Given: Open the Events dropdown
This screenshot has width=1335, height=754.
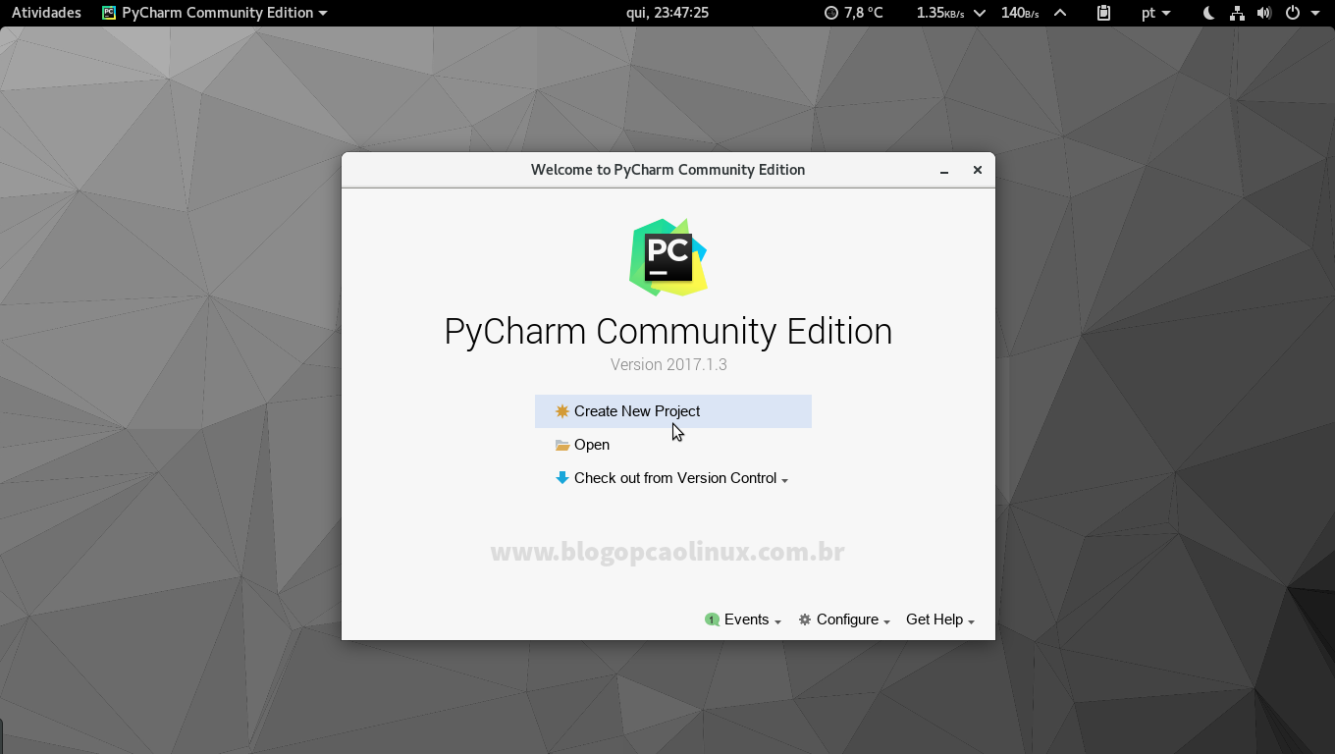Looking at the screenshot, I should pyautogui.click(x=743, y=619).
